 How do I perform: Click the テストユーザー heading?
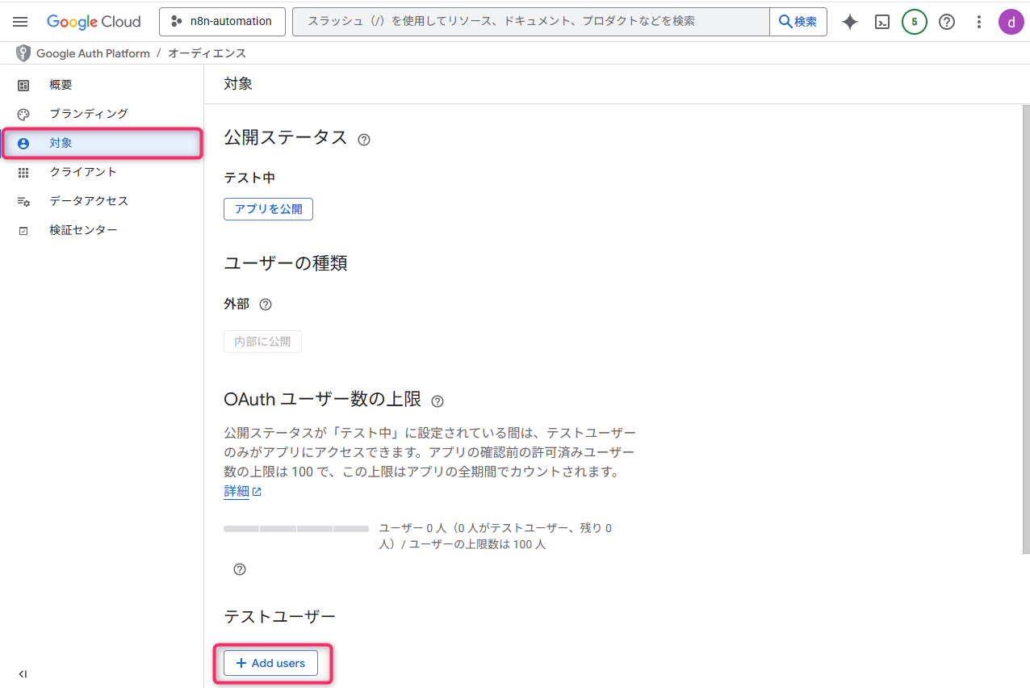coord(279,617)
